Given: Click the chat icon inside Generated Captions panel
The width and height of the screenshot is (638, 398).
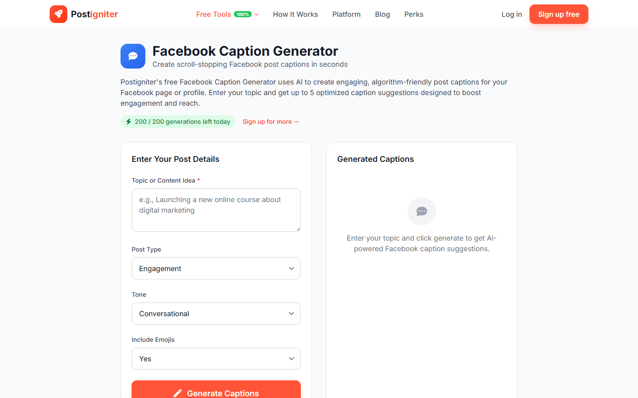Looking at the screenshot, I should [421, 211].
